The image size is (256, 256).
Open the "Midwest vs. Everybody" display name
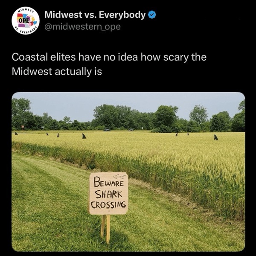[95, 15]
